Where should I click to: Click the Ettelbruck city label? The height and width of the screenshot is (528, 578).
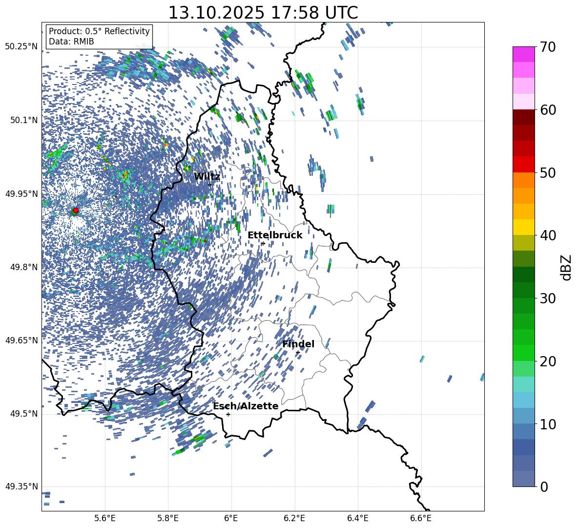coord(275,235)
